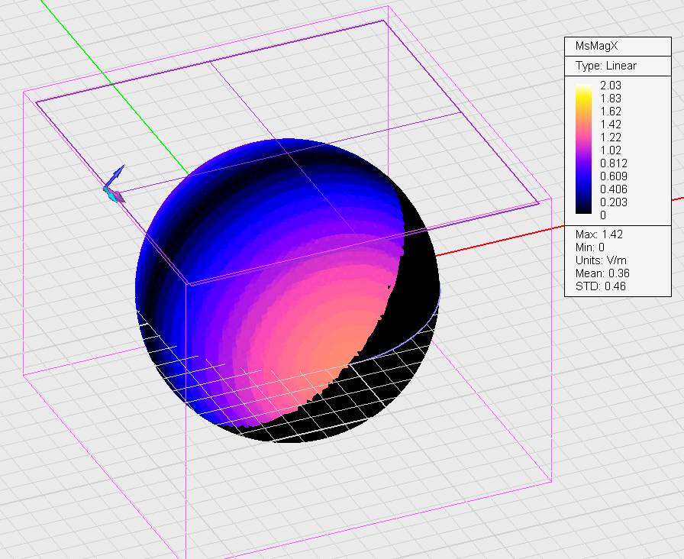Click the Type: Linear legend label

tap(605, 66)
